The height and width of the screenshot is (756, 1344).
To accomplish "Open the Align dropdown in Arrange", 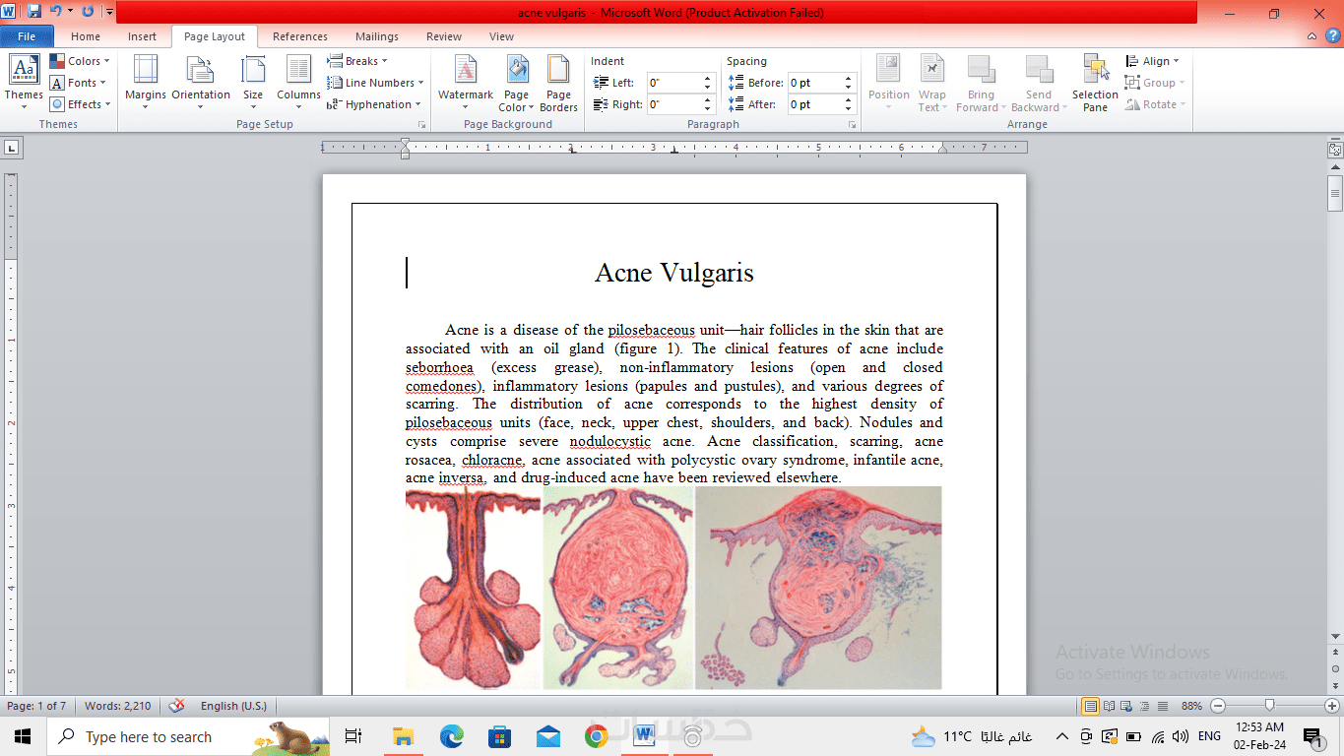I will pos(1152,61).
